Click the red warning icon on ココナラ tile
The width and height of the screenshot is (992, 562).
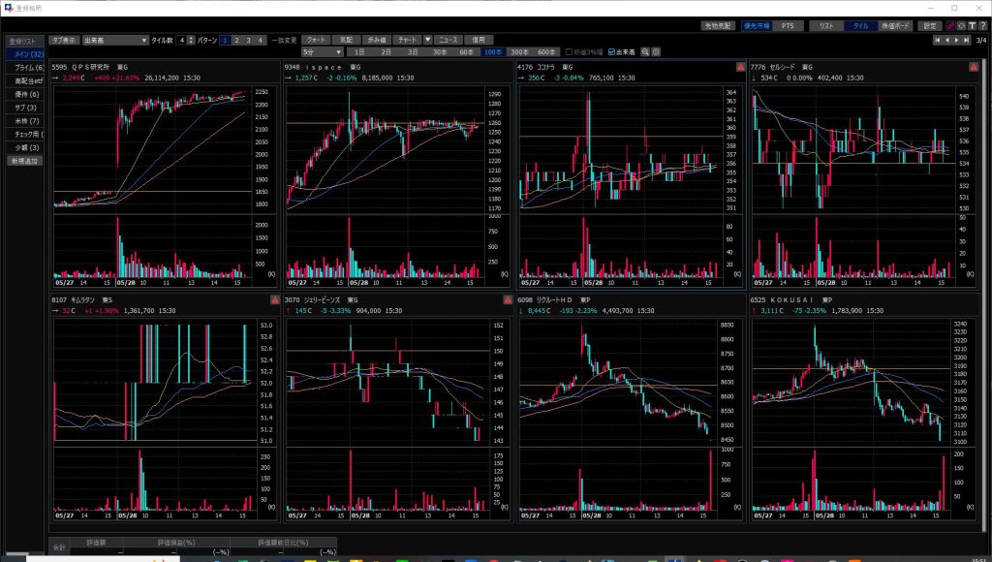[740, 67]
